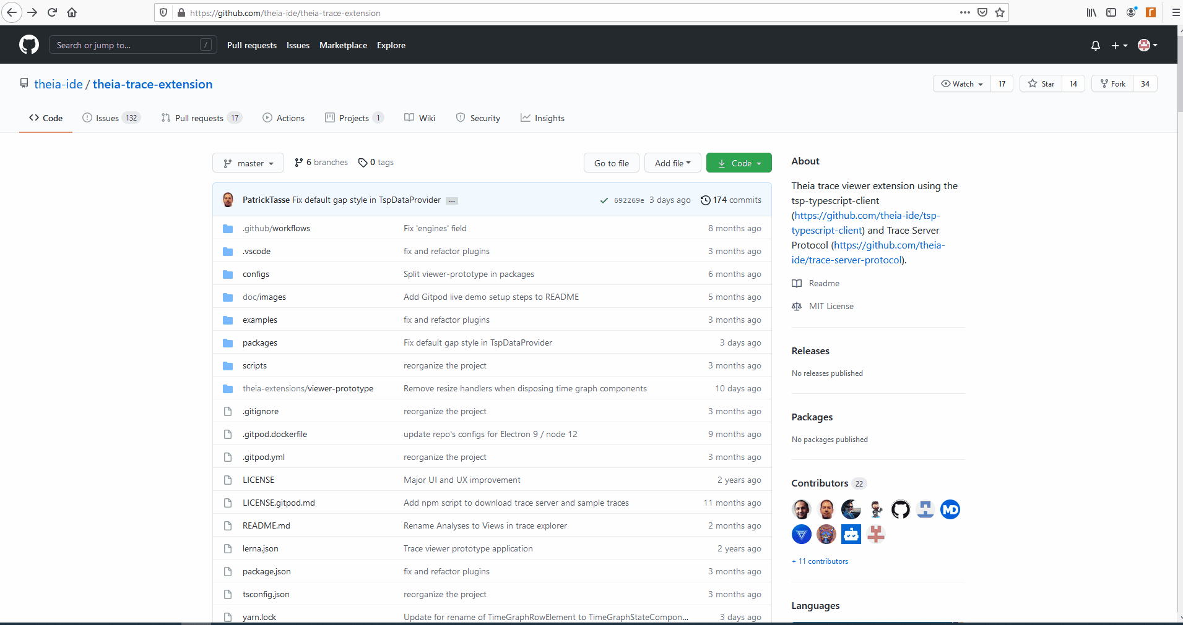This screenshot has height=625, width=1183.
Task: Open the Insights tab
Action: 542,118
